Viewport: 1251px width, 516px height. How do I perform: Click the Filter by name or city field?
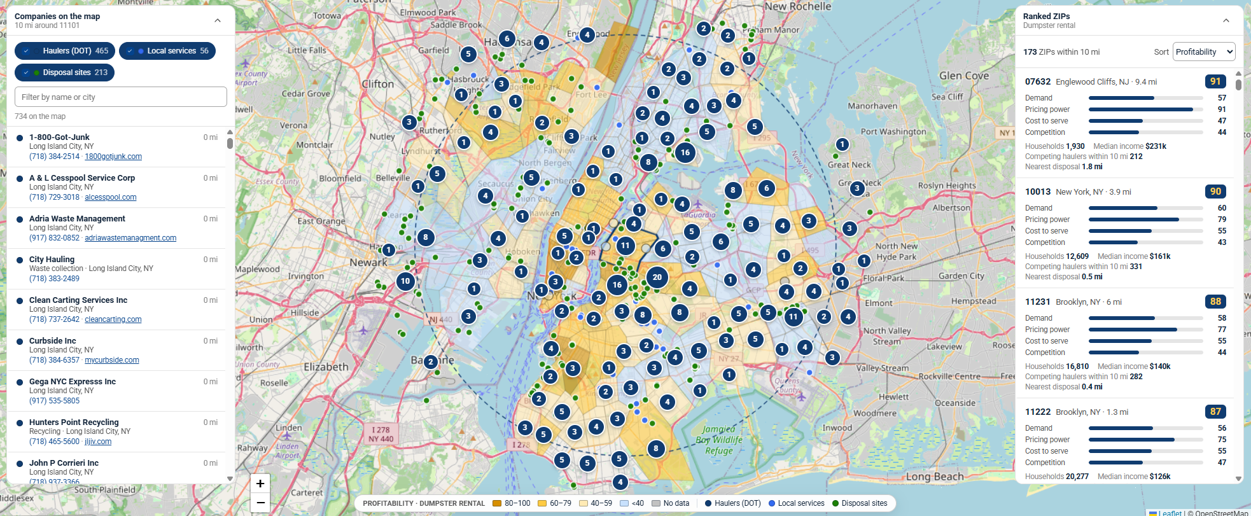121,97
